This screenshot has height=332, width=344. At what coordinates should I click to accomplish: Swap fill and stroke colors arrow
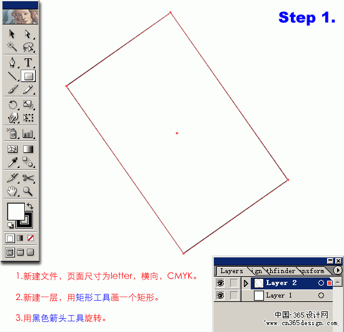[x=30, y=206]
